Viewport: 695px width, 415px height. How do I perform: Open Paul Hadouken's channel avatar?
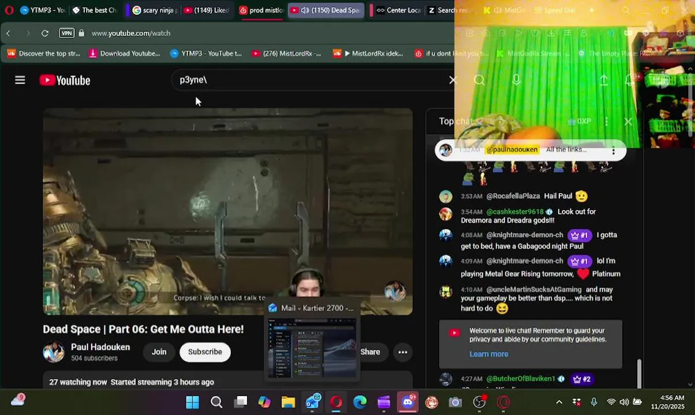point(54,352)
